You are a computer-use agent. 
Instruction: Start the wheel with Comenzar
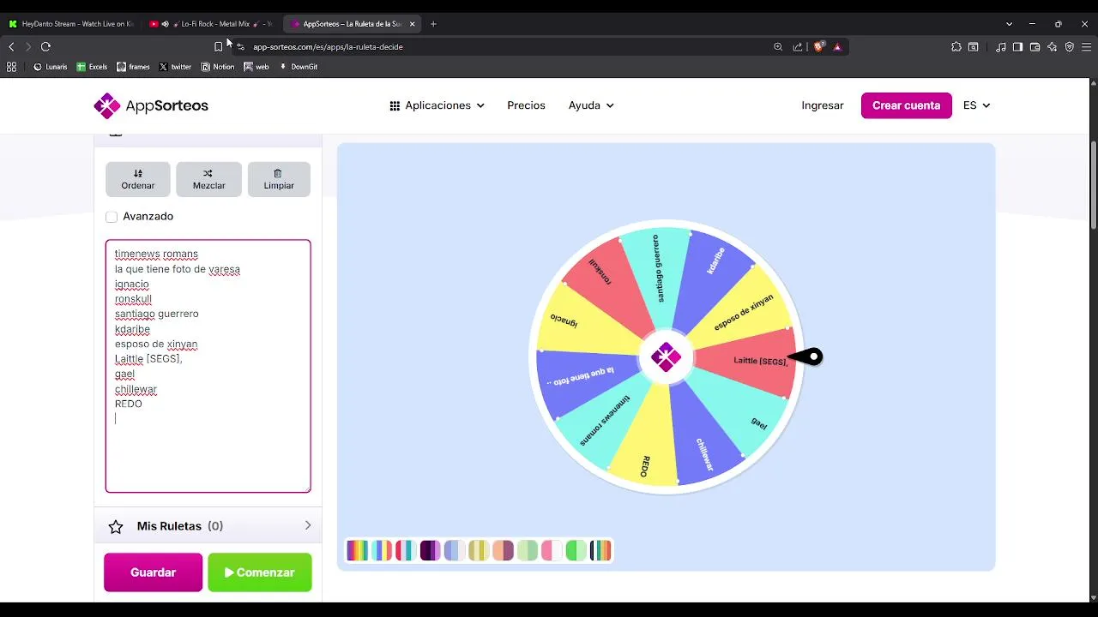[260, 572]
